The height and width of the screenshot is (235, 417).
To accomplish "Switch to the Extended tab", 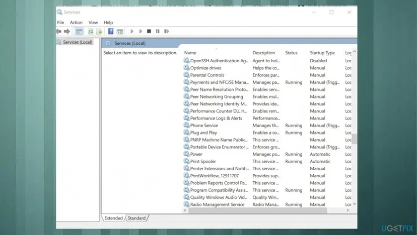I will coord(113,218).
